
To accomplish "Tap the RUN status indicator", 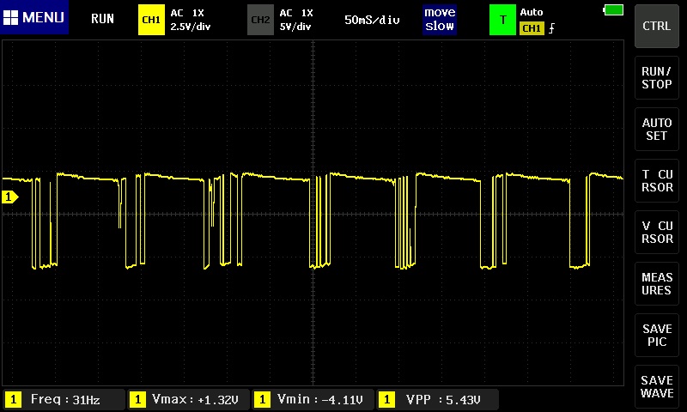I will (102, 18).
